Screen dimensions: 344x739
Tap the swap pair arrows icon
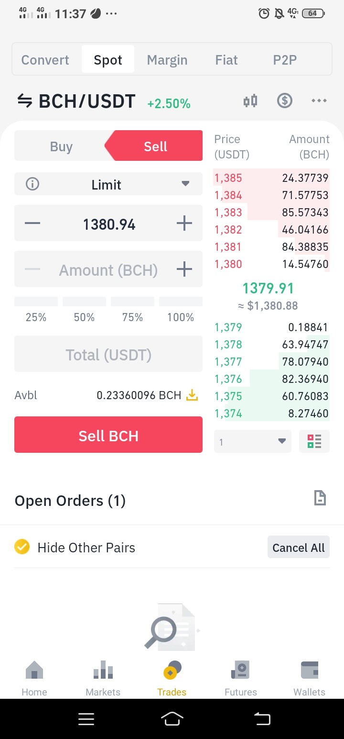24,101
